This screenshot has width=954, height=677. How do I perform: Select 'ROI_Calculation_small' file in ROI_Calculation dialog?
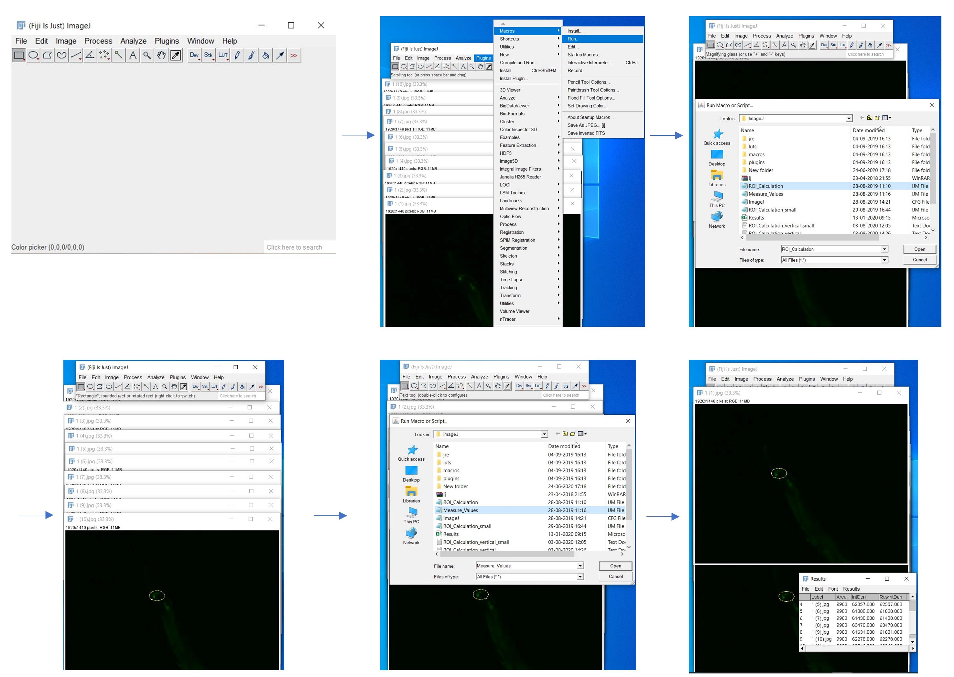(772, 210)
